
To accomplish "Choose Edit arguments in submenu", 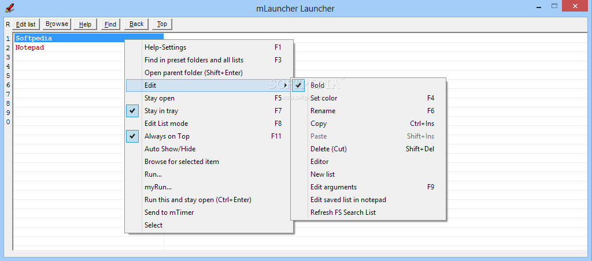I will (368, 187).
